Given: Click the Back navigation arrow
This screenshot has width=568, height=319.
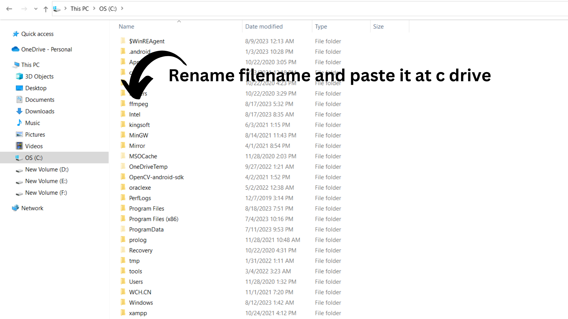Looking at the screenshot, I should [9, 9].
